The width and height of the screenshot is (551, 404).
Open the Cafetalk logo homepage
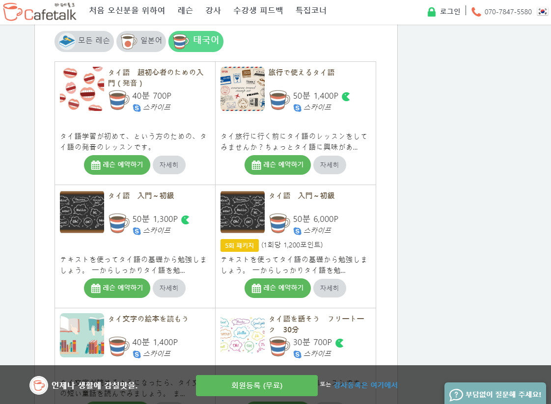click(39, 12)
